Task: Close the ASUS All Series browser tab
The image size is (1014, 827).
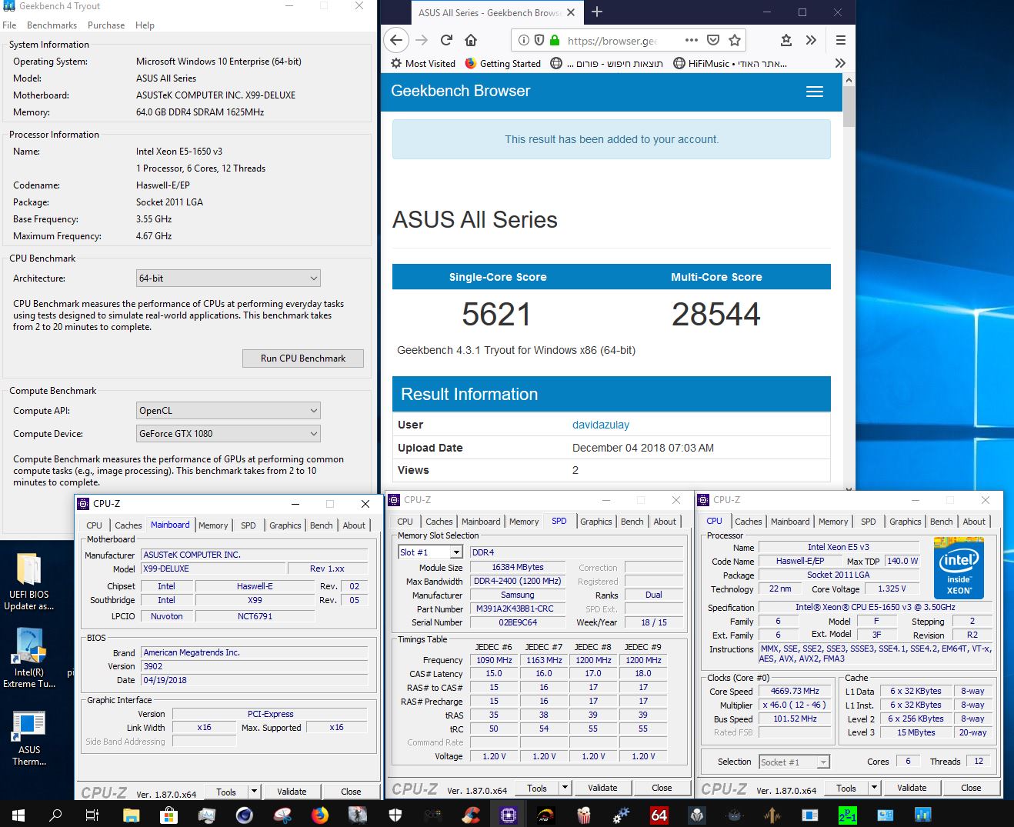Action: [570, 12]
